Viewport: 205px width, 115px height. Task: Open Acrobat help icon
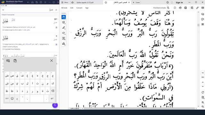pyautogui.click(x=168, y=3)
